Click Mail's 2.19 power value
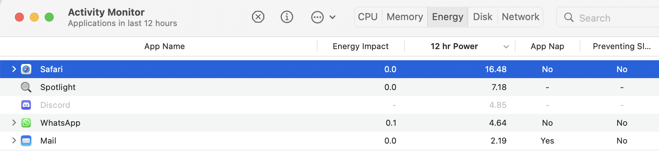 point(499,141)
